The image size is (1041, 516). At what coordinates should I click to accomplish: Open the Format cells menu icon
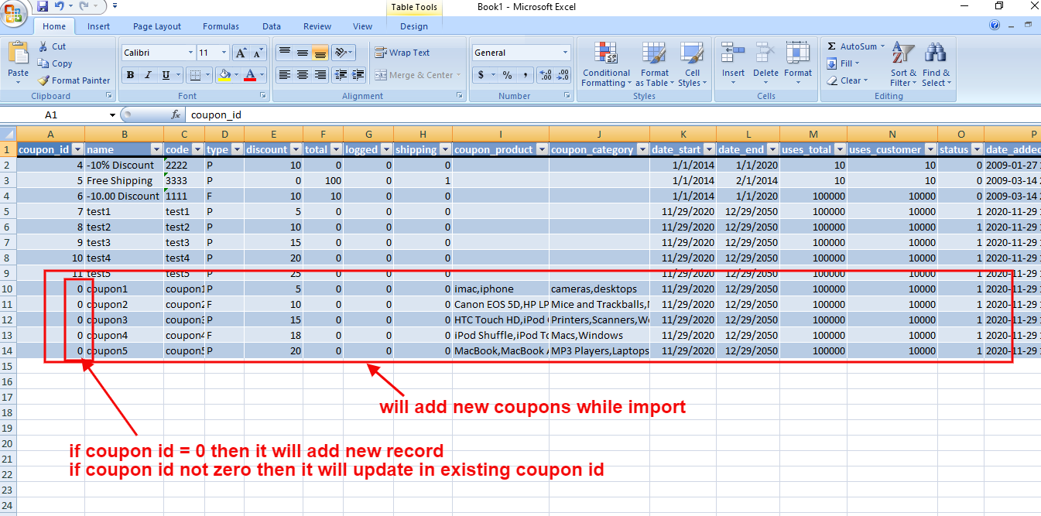pyautogui.click(x=798, y=53)
